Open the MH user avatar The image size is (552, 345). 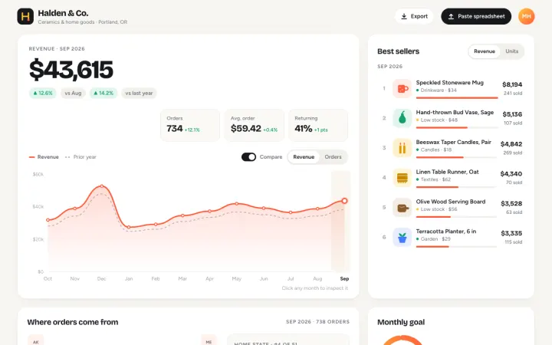pyautogui.click(x=526, y=16)
